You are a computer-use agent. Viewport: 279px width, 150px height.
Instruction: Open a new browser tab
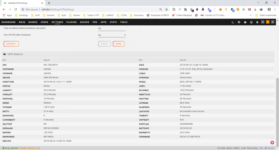pos(49,3)
